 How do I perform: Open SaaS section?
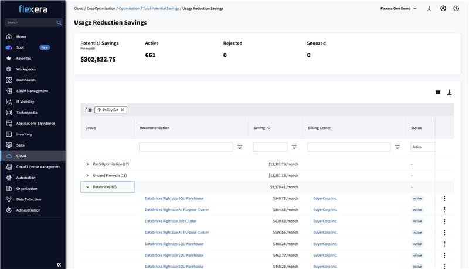tap(21, 145)
